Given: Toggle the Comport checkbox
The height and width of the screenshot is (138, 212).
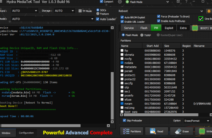Looking at the screenshot, I should click(101, 1).
